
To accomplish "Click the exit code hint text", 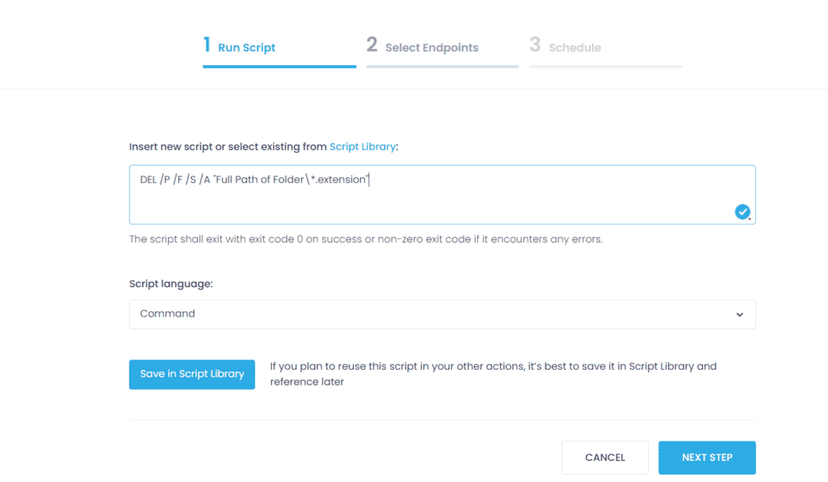I will (x=366, y=239).
